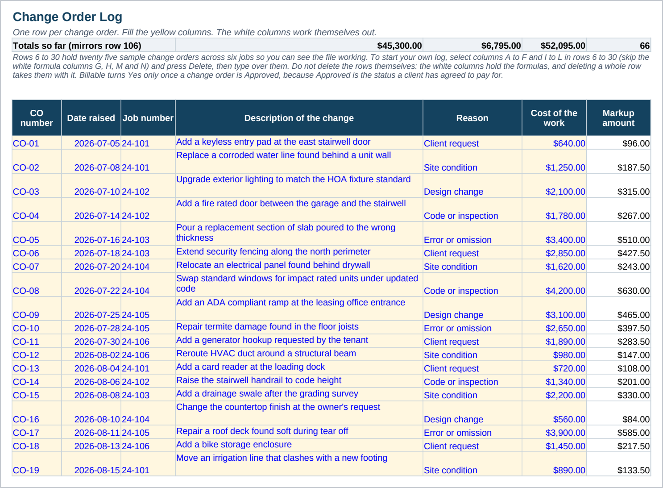Image resolution: width=663 pixels, height=488 pixels.
Task: Select the "Totals so far (mirrors row 106)" cell
Action: [94, 46]
